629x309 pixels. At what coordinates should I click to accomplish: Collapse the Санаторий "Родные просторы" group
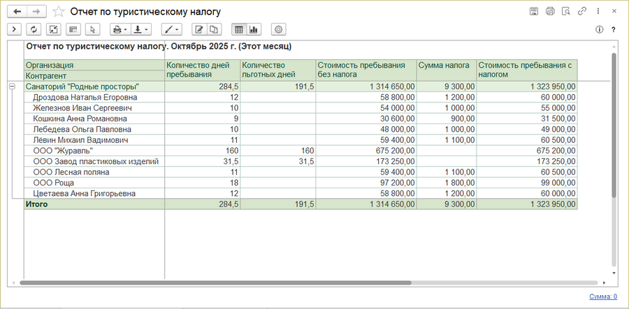pos(11,86)
